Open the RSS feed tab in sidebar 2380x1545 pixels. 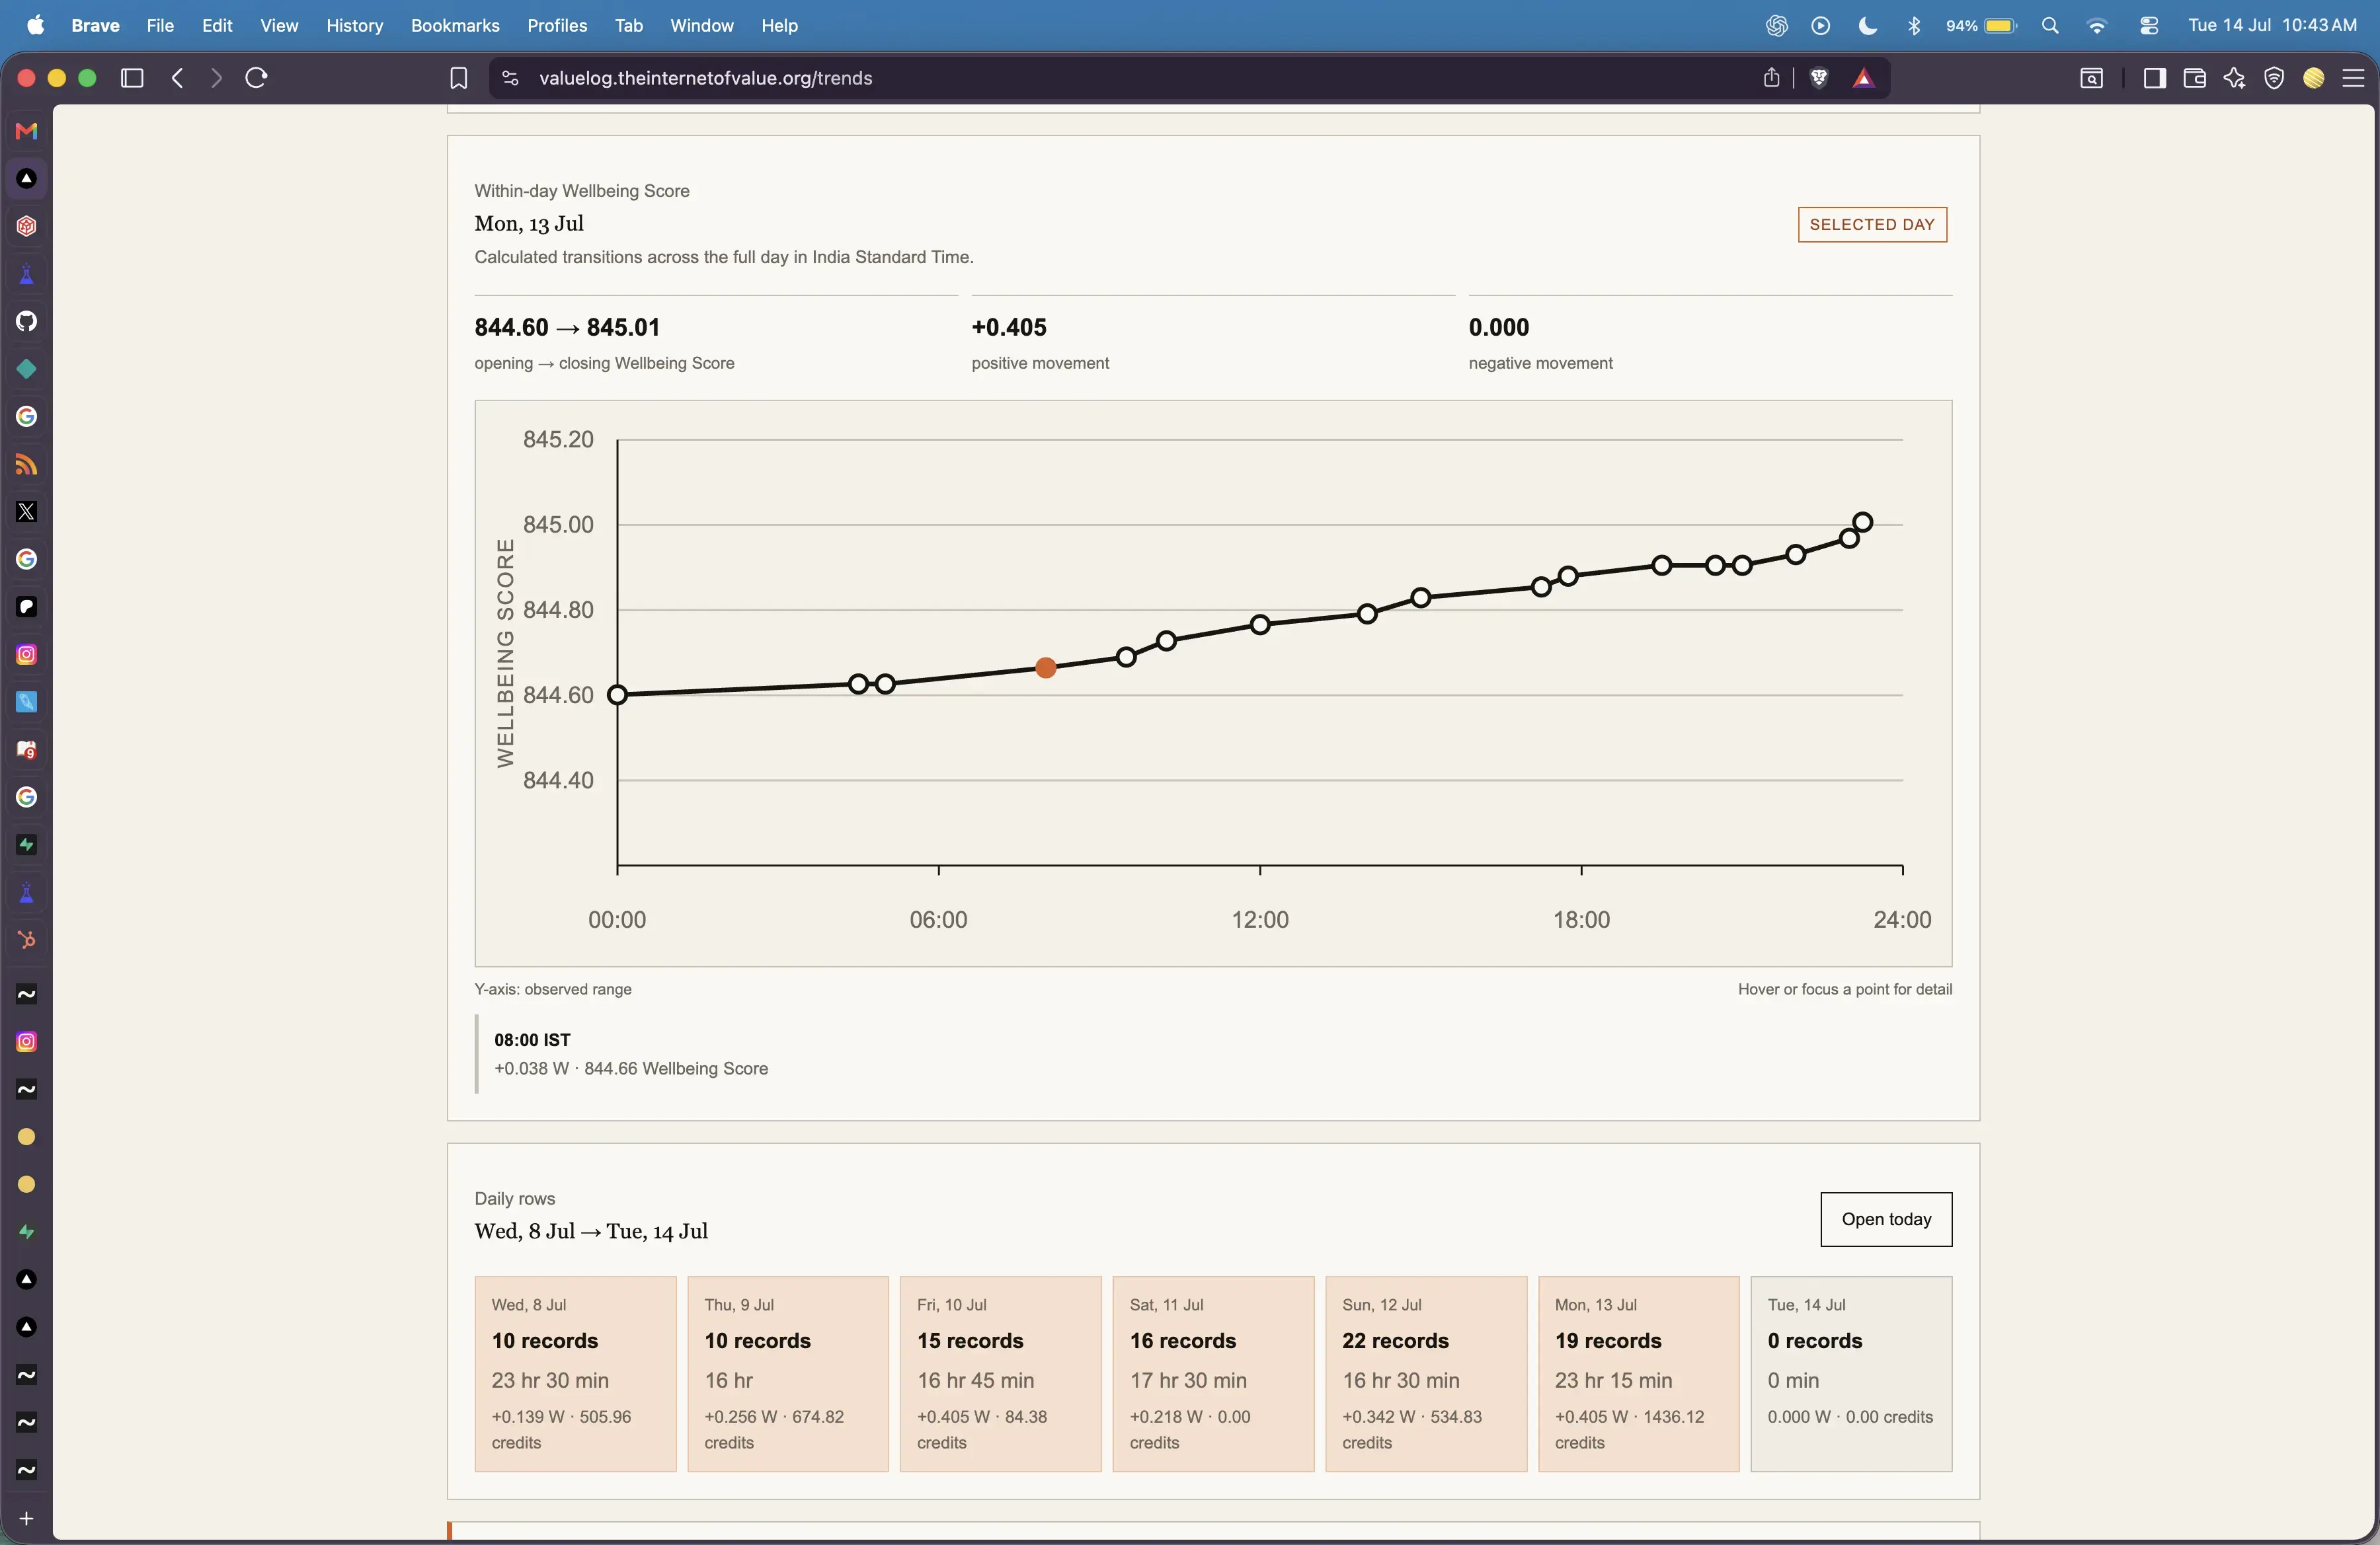(x=27, y=465)
